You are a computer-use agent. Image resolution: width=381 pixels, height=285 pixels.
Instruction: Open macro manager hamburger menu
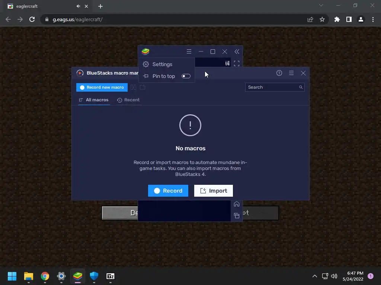[291, 73]
